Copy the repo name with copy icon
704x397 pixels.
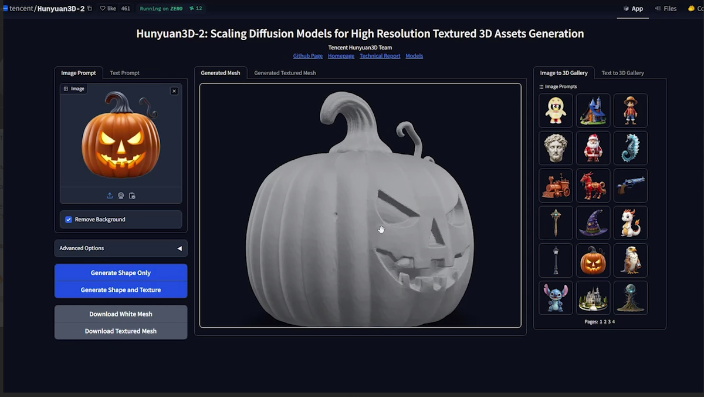(89, 9)
